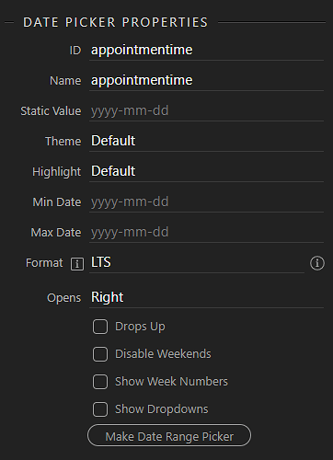Click the Date Picker Properties section header
Viewport: 333px width, 460px height.
coord(116,22)
